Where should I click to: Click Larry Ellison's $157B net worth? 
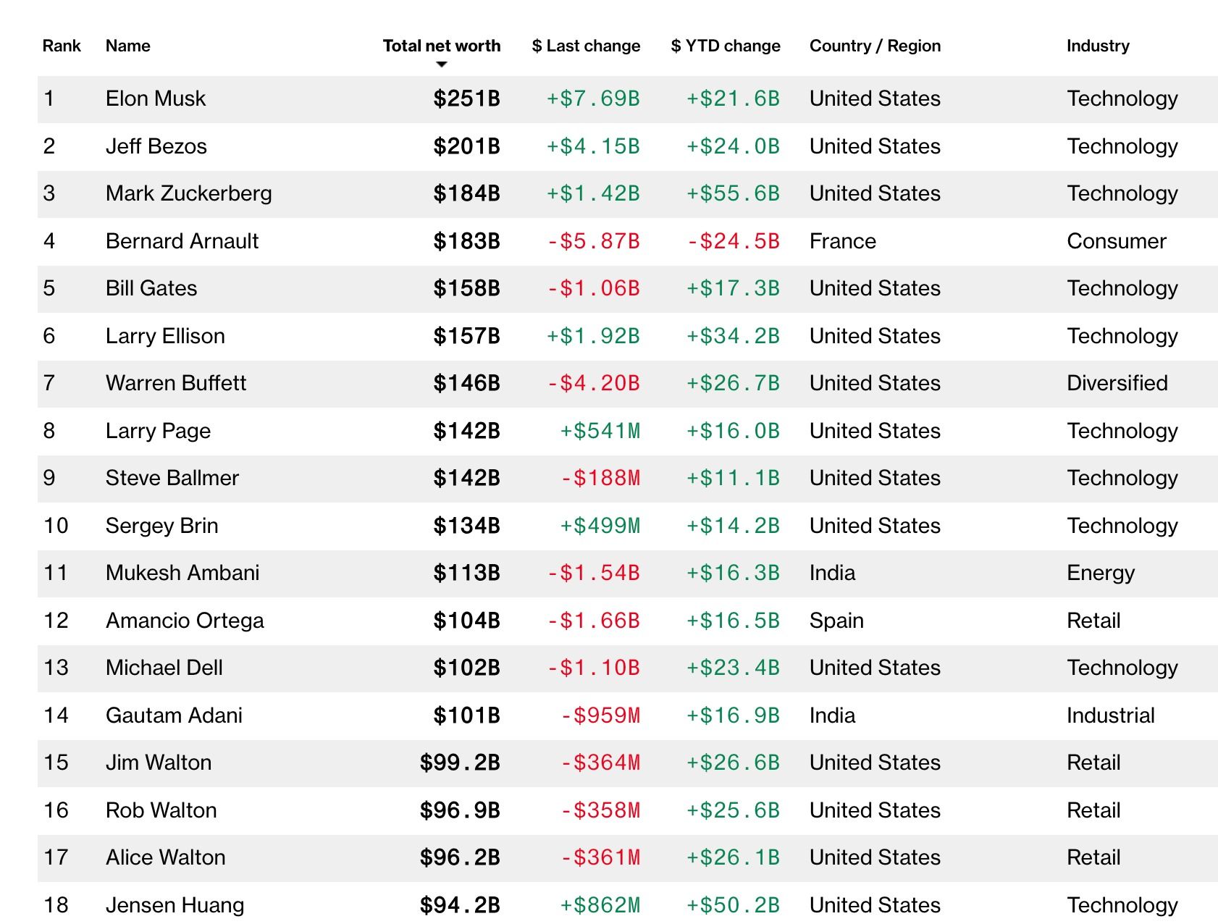tap(466, 336)
